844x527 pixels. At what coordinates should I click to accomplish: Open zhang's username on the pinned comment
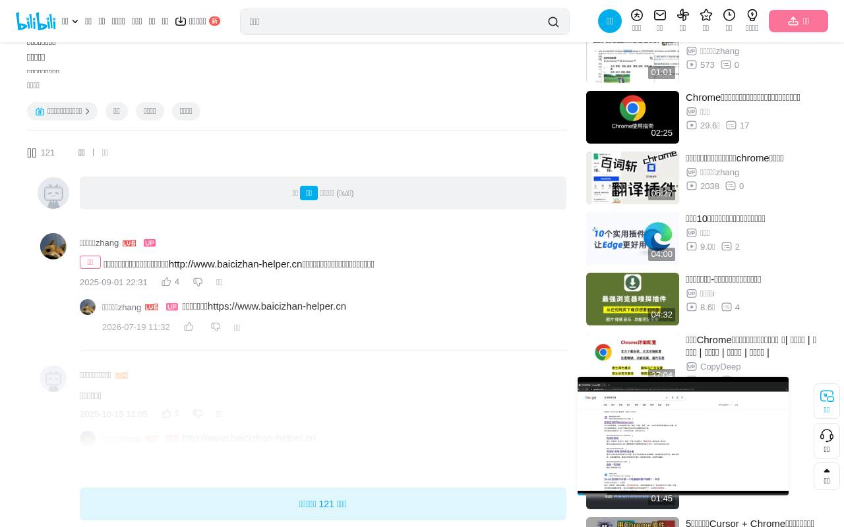point(99,242)
